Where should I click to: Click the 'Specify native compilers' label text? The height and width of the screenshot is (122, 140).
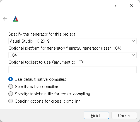click(x=37, y=87)
